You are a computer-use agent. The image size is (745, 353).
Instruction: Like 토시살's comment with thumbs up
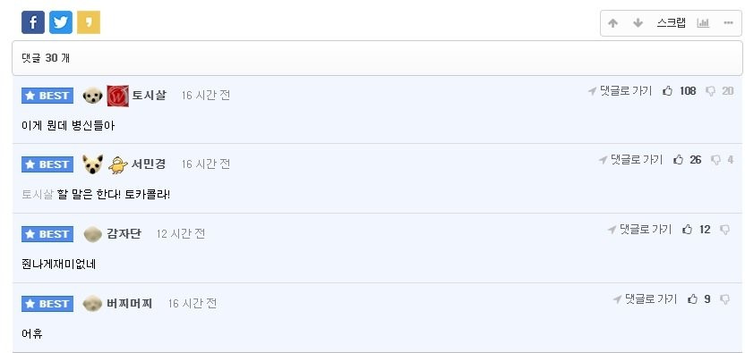(668, 91)
